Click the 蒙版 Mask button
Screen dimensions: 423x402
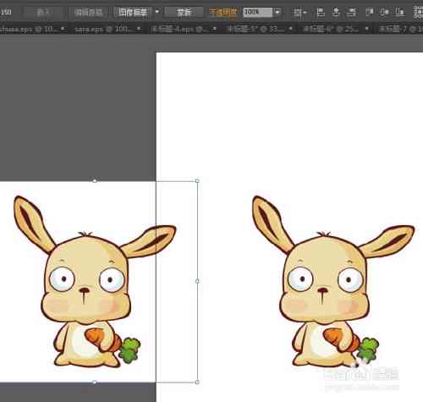pyautogui.click(x=184, y=13)
